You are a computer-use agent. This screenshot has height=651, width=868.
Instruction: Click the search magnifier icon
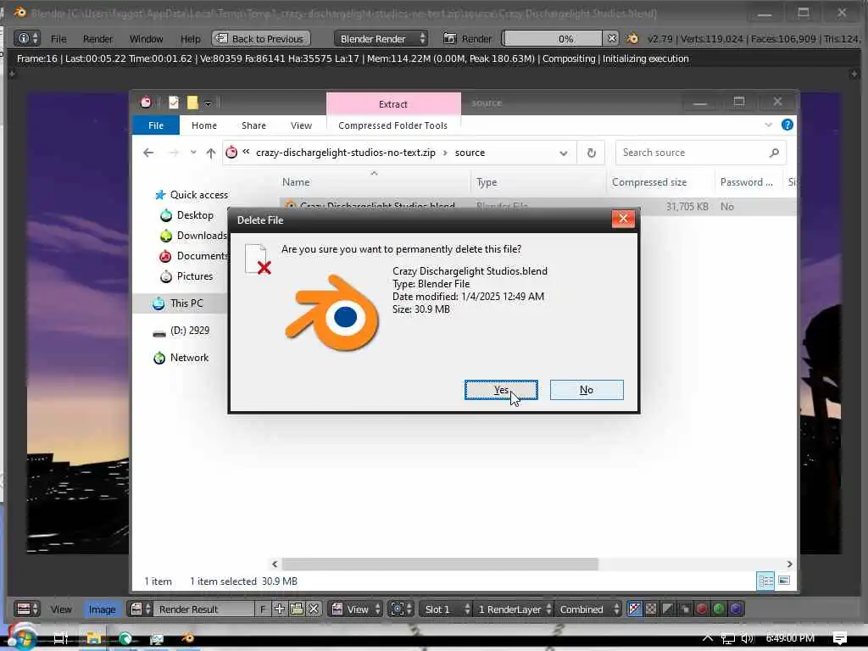pyautogui.click(x=774, y=153)
